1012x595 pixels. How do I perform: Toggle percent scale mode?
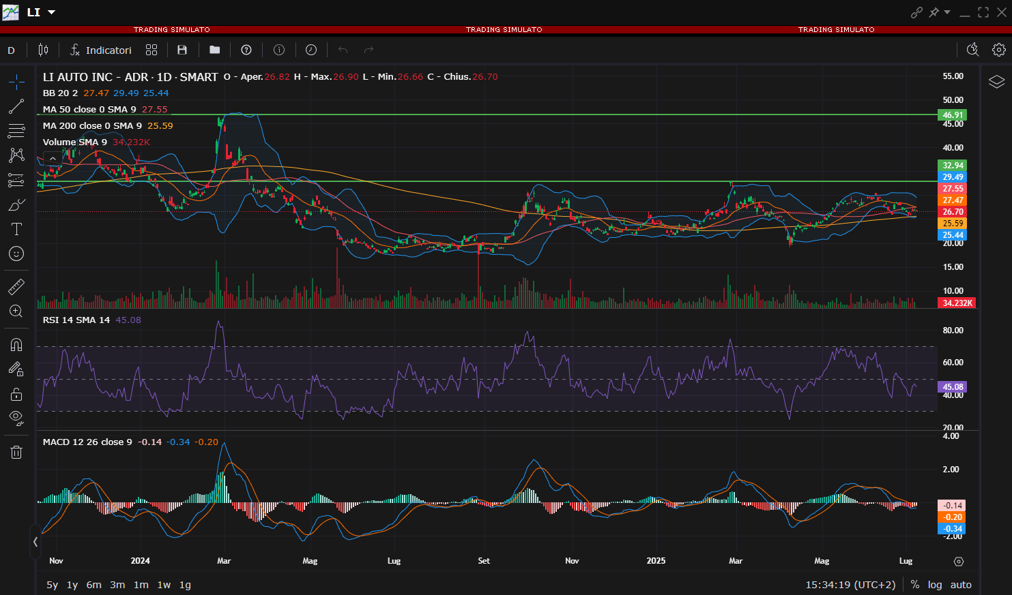(x=915, y=585)
